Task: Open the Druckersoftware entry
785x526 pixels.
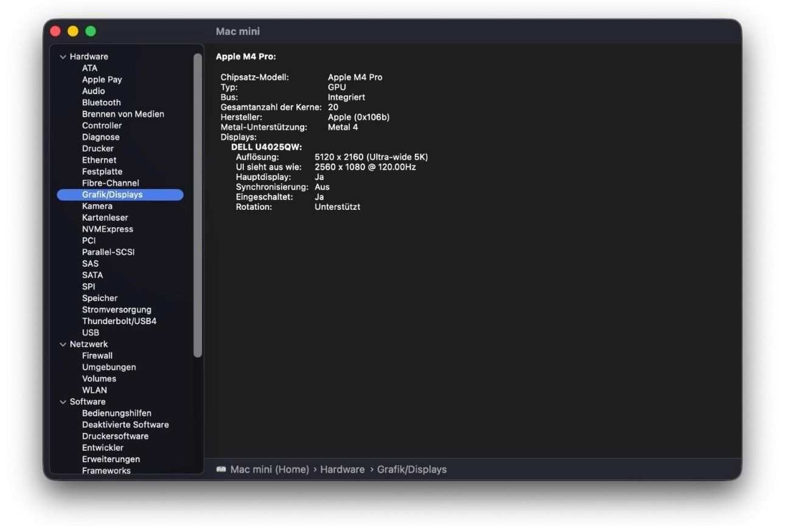Action: click(x=115, y=437)
